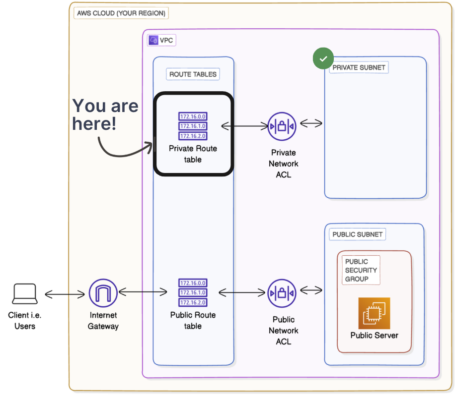The image size is (455, 397).
Task: Click the green checkmark on Private Subnet
Action: (x=323, y=59)
